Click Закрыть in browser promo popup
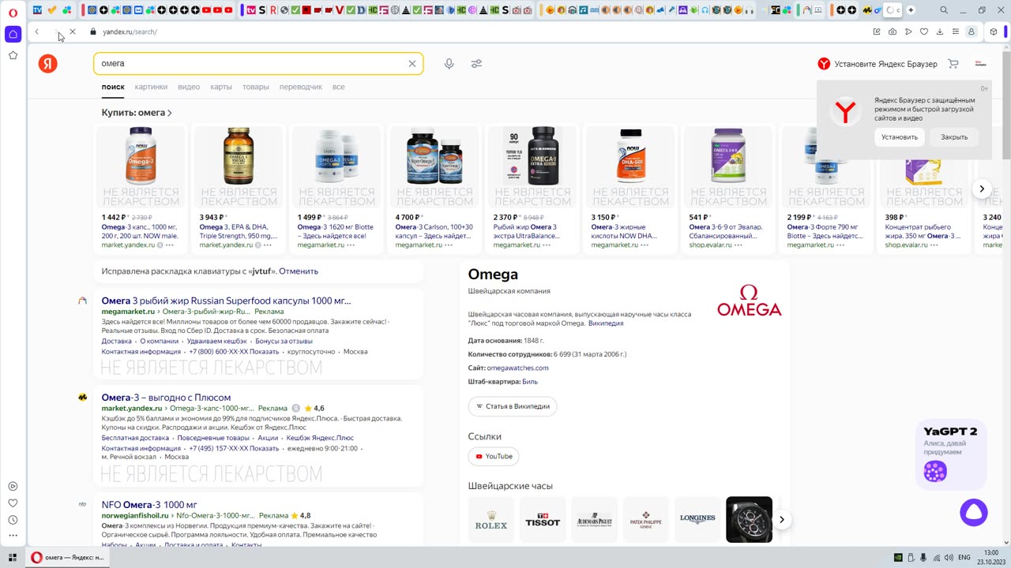 pyautogui.click(x=954, y=137)
